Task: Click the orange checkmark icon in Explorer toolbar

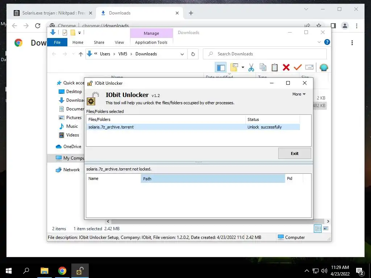Action: 298,67
